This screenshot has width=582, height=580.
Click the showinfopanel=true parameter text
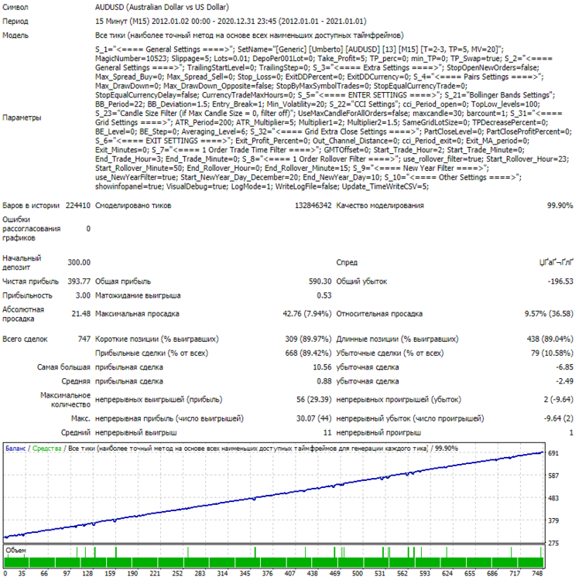(x=128, y=186)
